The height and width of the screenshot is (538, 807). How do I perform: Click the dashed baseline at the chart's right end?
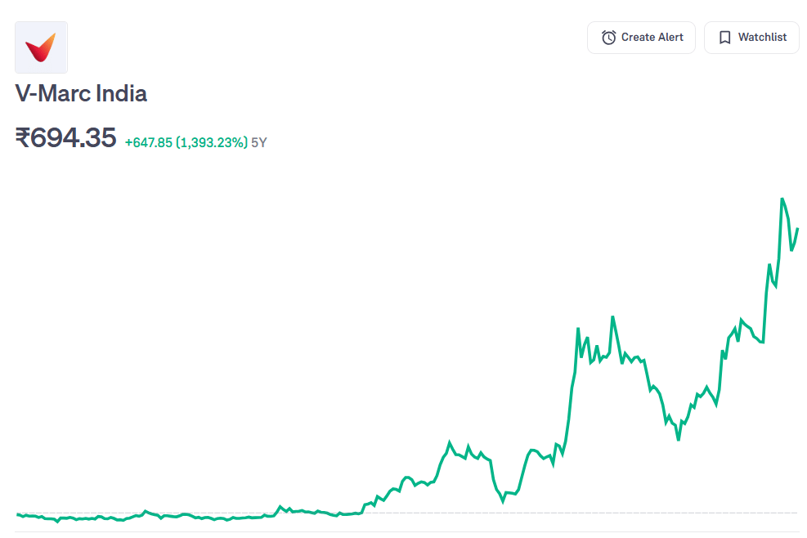point(793,513)
